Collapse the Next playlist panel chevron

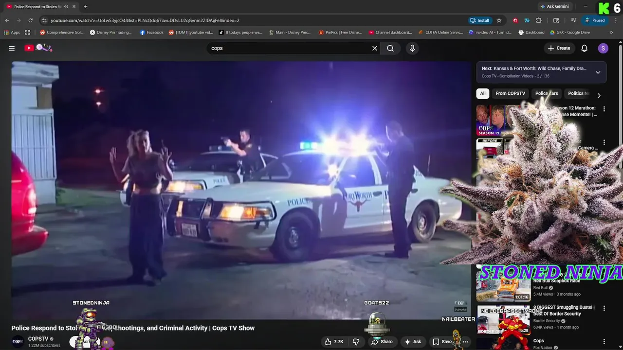point(598,72)
